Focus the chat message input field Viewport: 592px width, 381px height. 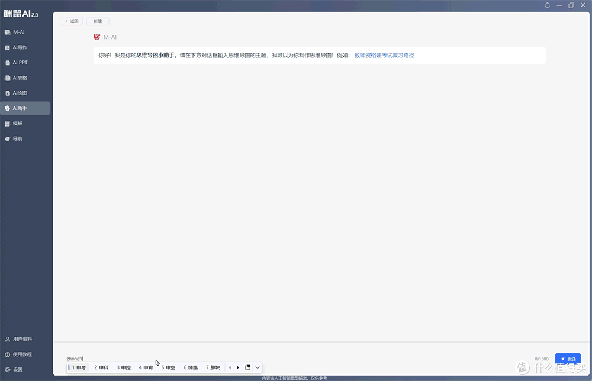(x=294, y=359)
